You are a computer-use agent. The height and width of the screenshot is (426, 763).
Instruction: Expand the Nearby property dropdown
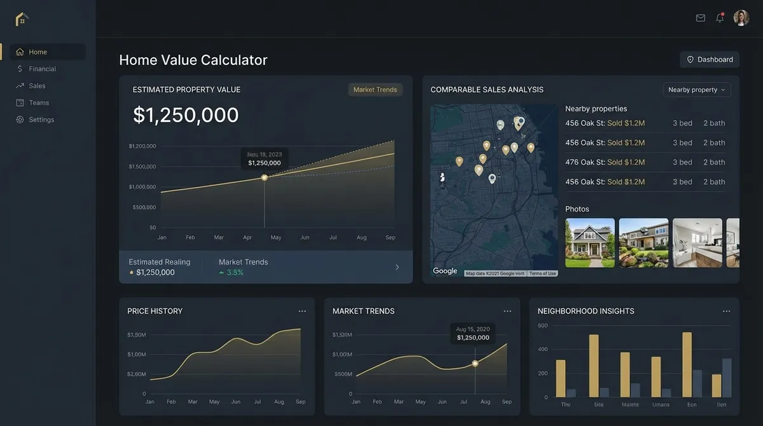tap(697, 90)
